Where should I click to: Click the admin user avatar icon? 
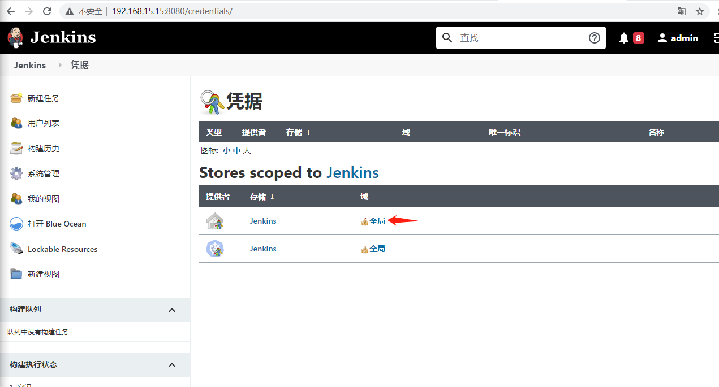(662, 38)
